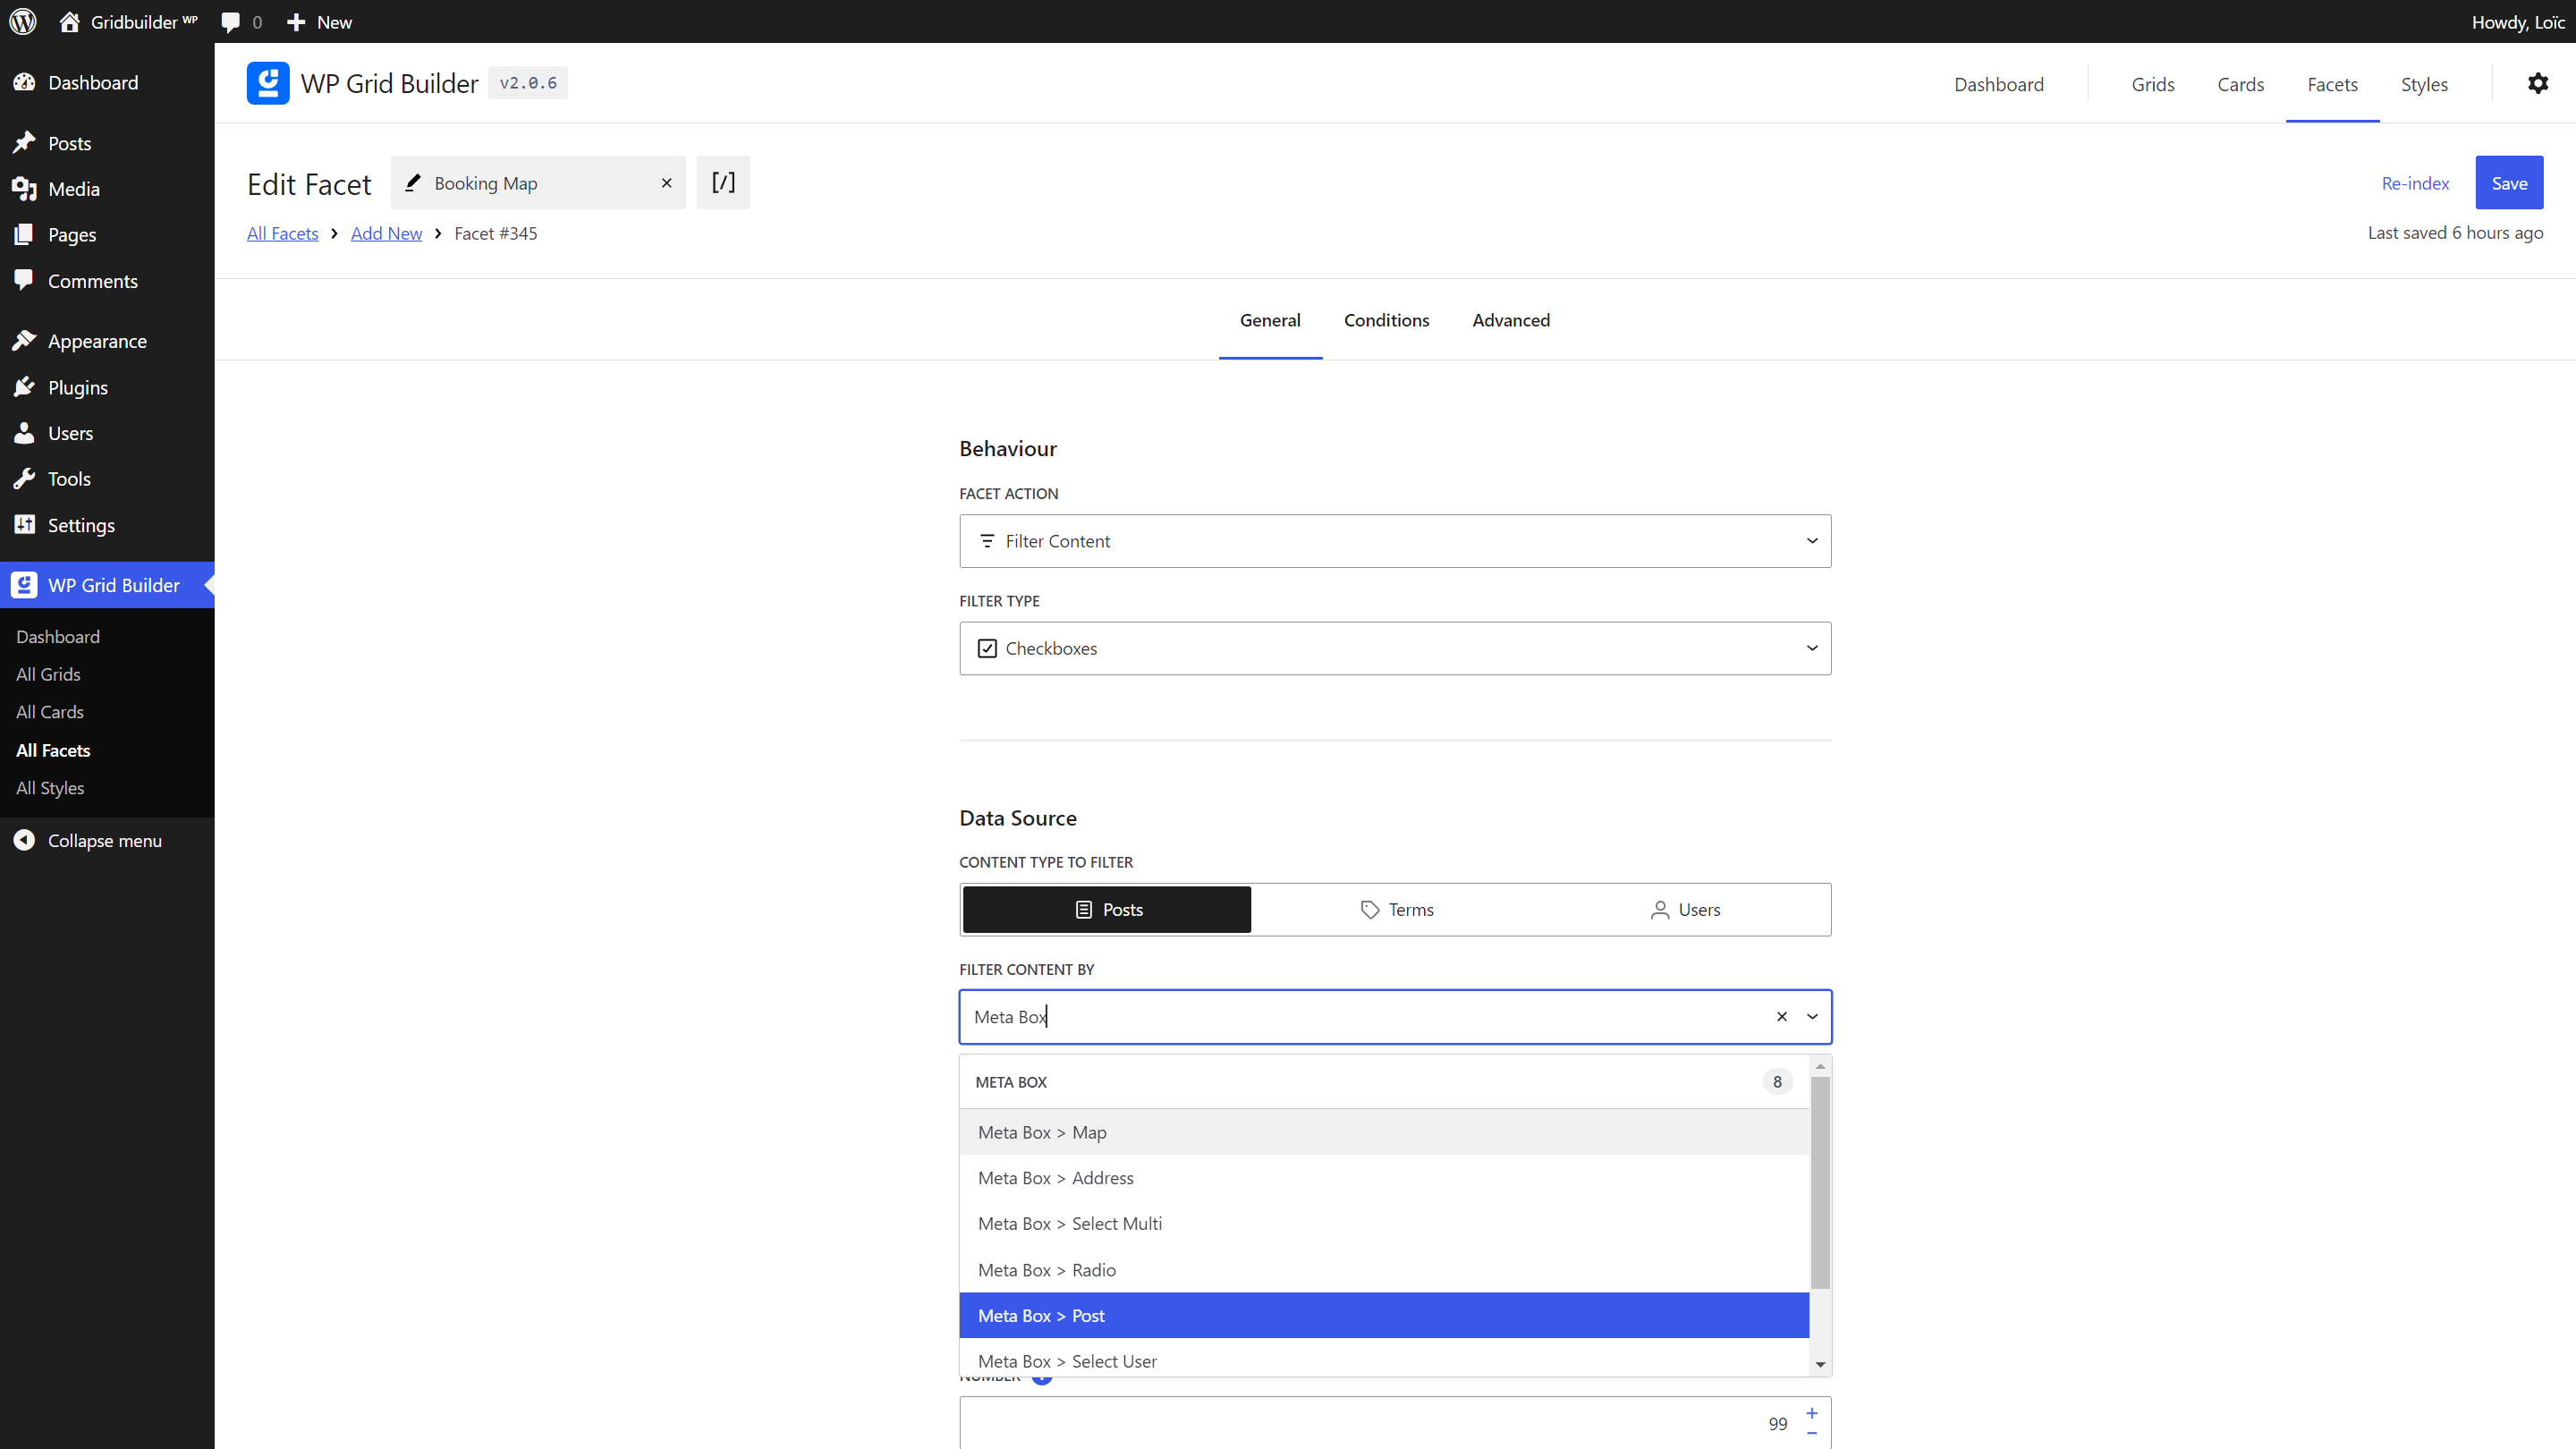Open plugin settings via the gear icon
Screen dimensions: 2576x1449
(2539, 83)
